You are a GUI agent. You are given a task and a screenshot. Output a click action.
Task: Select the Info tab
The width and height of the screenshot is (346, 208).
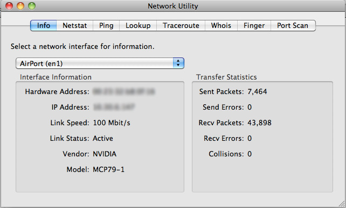pos(44,26)
